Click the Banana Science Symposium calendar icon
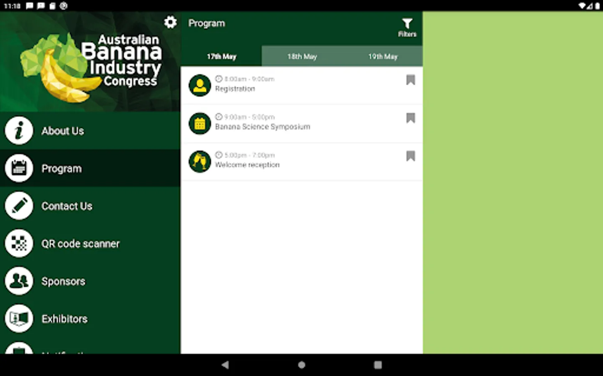This screenshot has width=603, height=376. (x=200, y=124)
